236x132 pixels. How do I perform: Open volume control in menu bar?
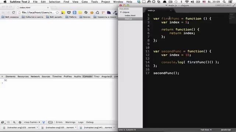point(192,2)
